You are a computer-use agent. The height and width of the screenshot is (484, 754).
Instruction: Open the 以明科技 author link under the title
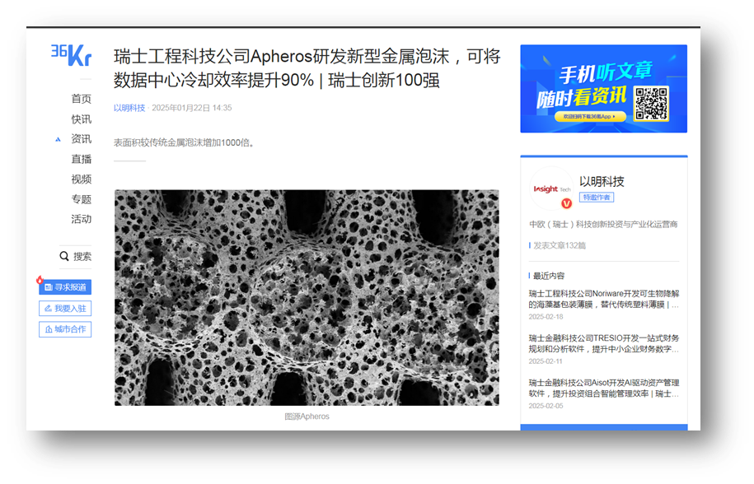tap(129, 108)
